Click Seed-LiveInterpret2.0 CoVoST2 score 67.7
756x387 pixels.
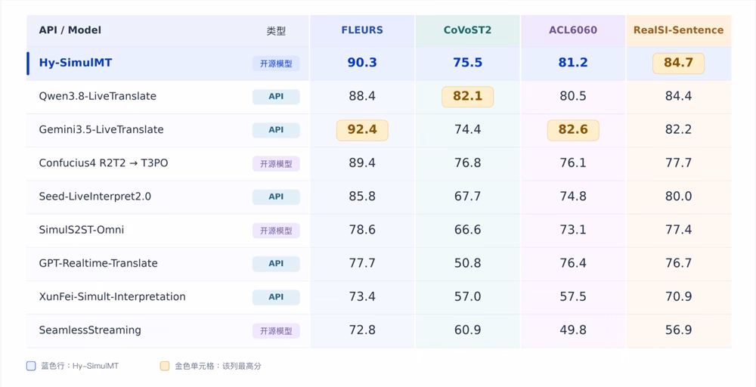pos(467,197)
